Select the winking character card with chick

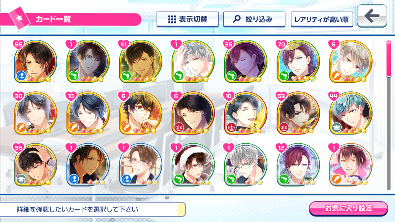(246, 113)
